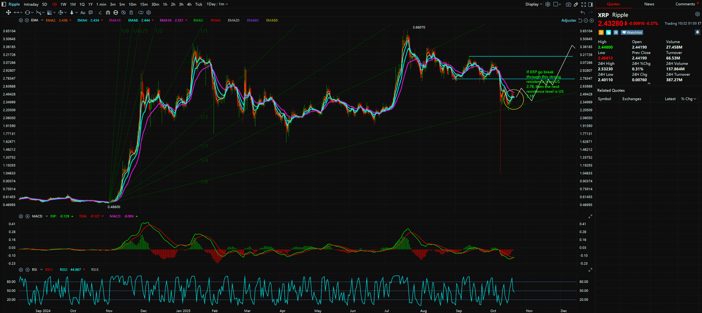702x313 pixels.
Task: Open the price alert bell icon
Action: (x=697, y=32)
